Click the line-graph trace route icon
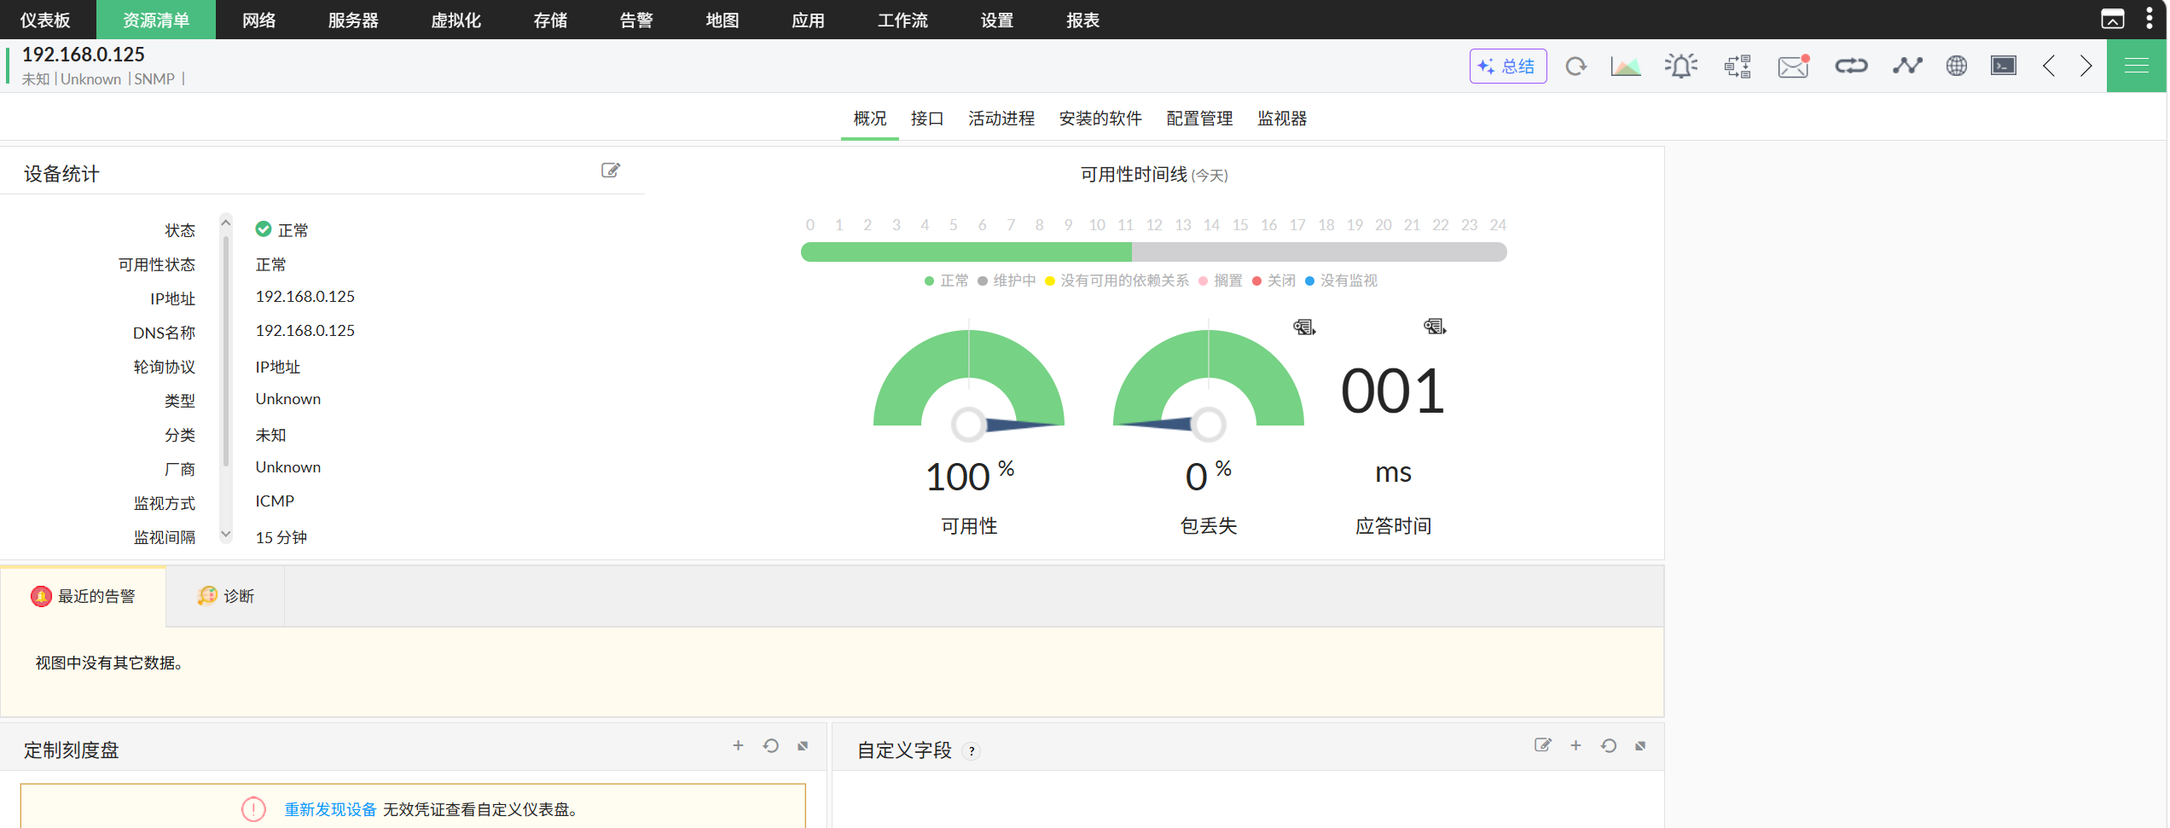 1907,66
